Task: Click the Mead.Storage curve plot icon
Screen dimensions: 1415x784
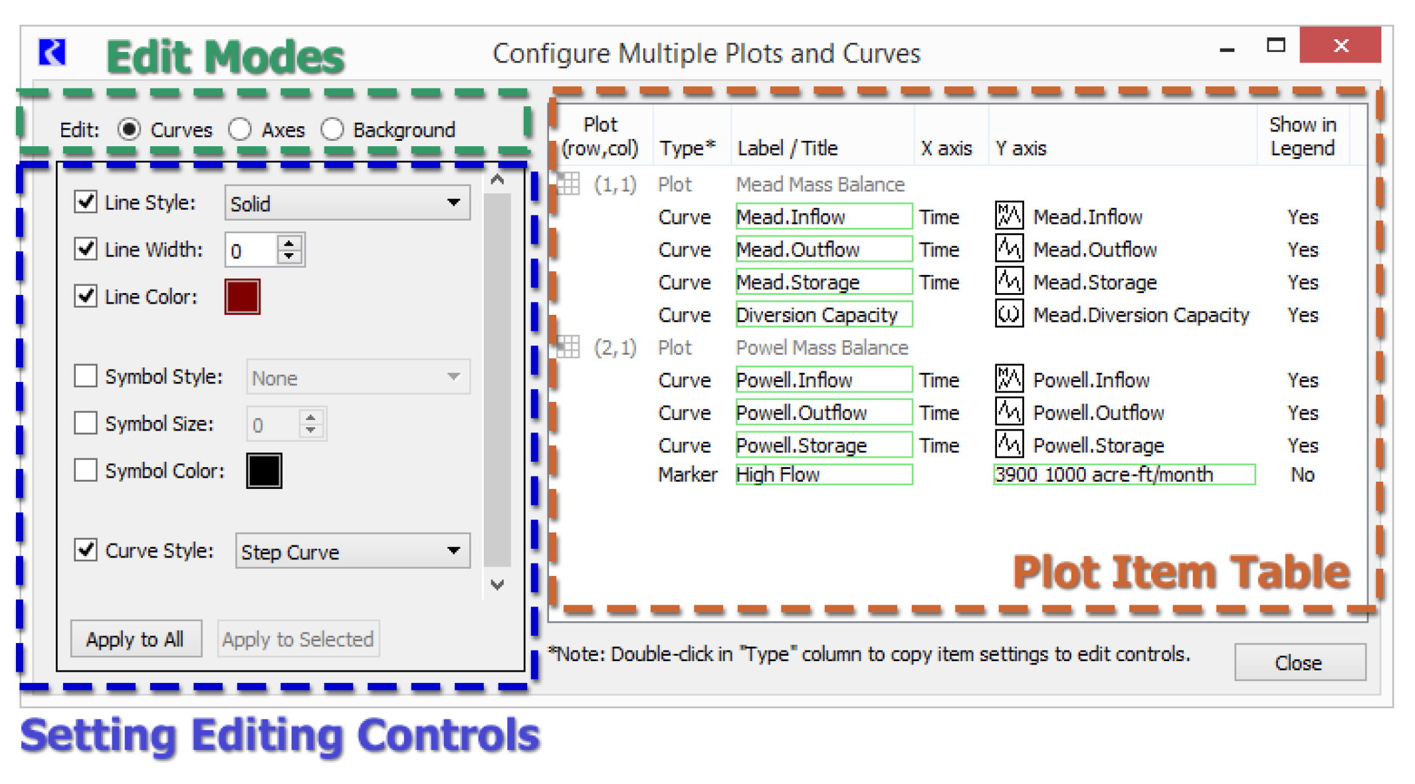Action: (x=1008, y=282)
